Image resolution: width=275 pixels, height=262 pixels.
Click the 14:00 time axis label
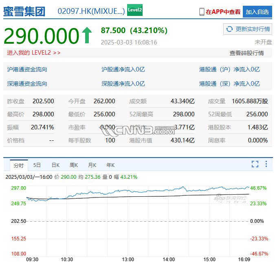(169, 260)
